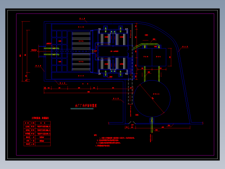Click the central rectangular chamber with notched corners
225x169 pixels.
pyautogui.click(x=113, y=51)
